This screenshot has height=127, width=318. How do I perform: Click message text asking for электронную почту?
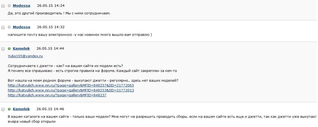(80, 34)
